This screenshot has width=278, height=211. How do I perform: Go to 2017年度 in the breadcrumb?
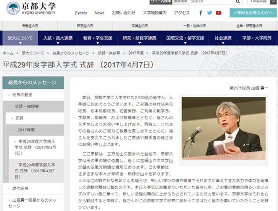point(136,53)
